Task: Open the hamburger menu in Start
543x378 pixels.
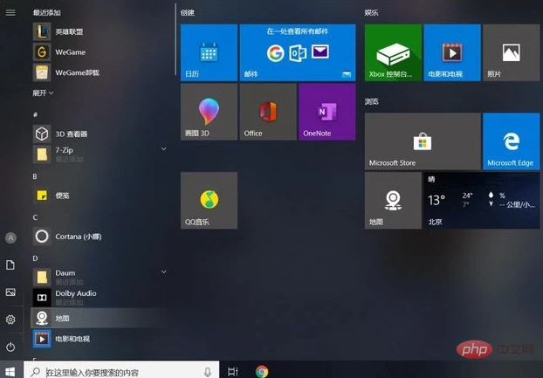Action: (10, 13)
